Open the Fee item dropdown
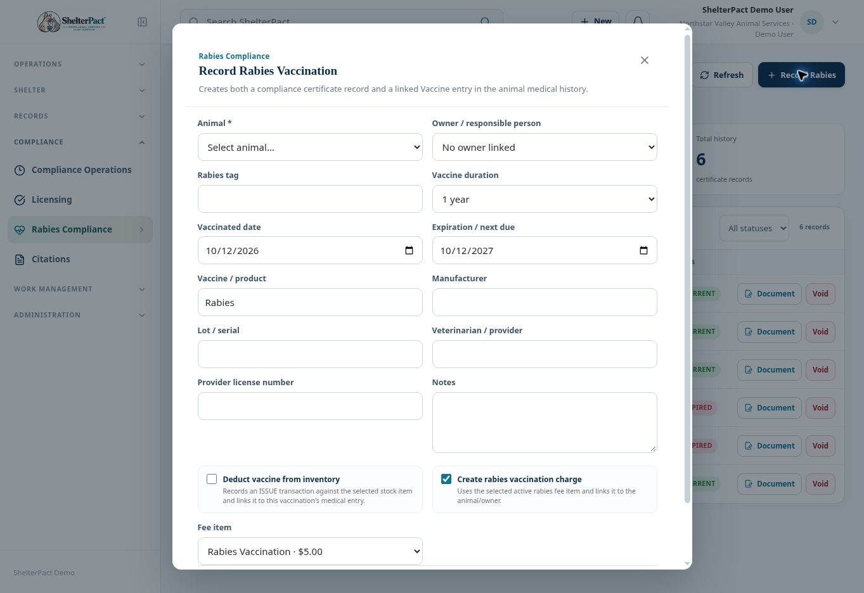864x593 pixels. (310, 551)
